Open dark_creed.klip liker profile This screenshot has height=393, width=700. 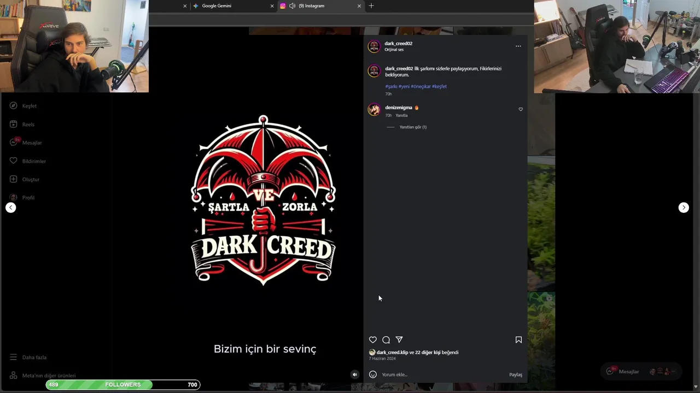point(392,353)
